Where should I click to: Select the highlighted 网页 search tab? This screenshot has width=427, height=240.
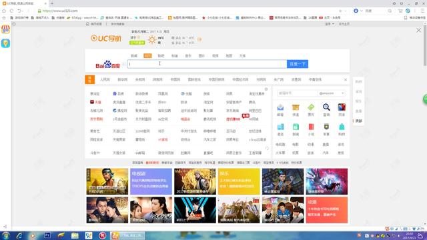pos(147,56)
